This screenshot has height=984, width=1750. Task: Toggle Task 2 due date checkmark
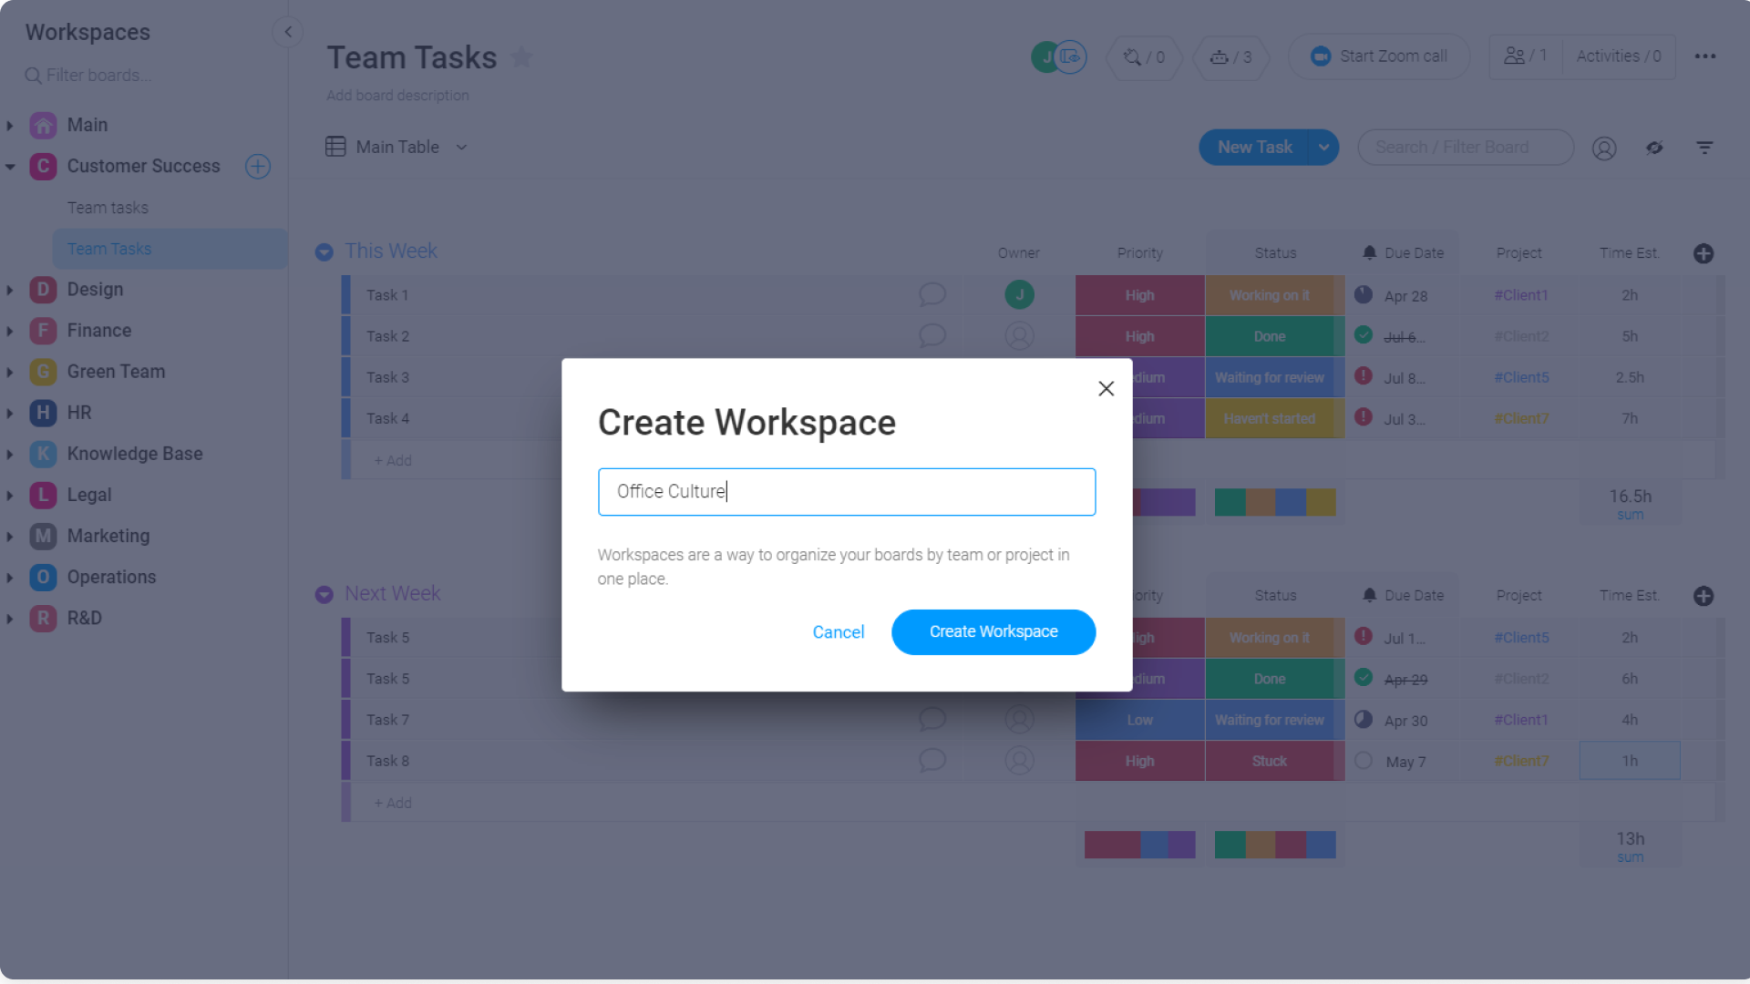(x=1363, y=335)
